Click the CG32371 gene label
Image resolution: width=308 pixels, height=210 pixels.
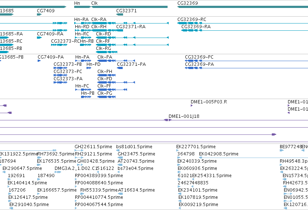127,11
